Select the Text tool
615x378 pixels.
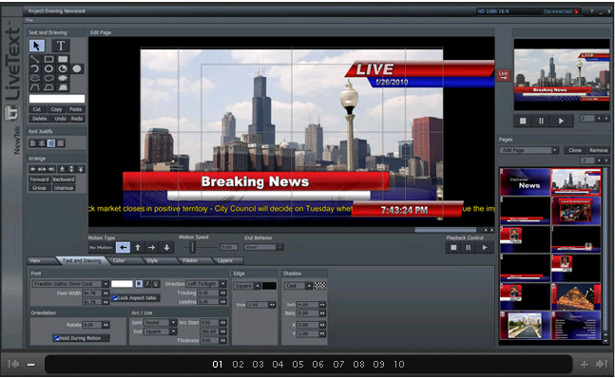[x=61, y=46]
